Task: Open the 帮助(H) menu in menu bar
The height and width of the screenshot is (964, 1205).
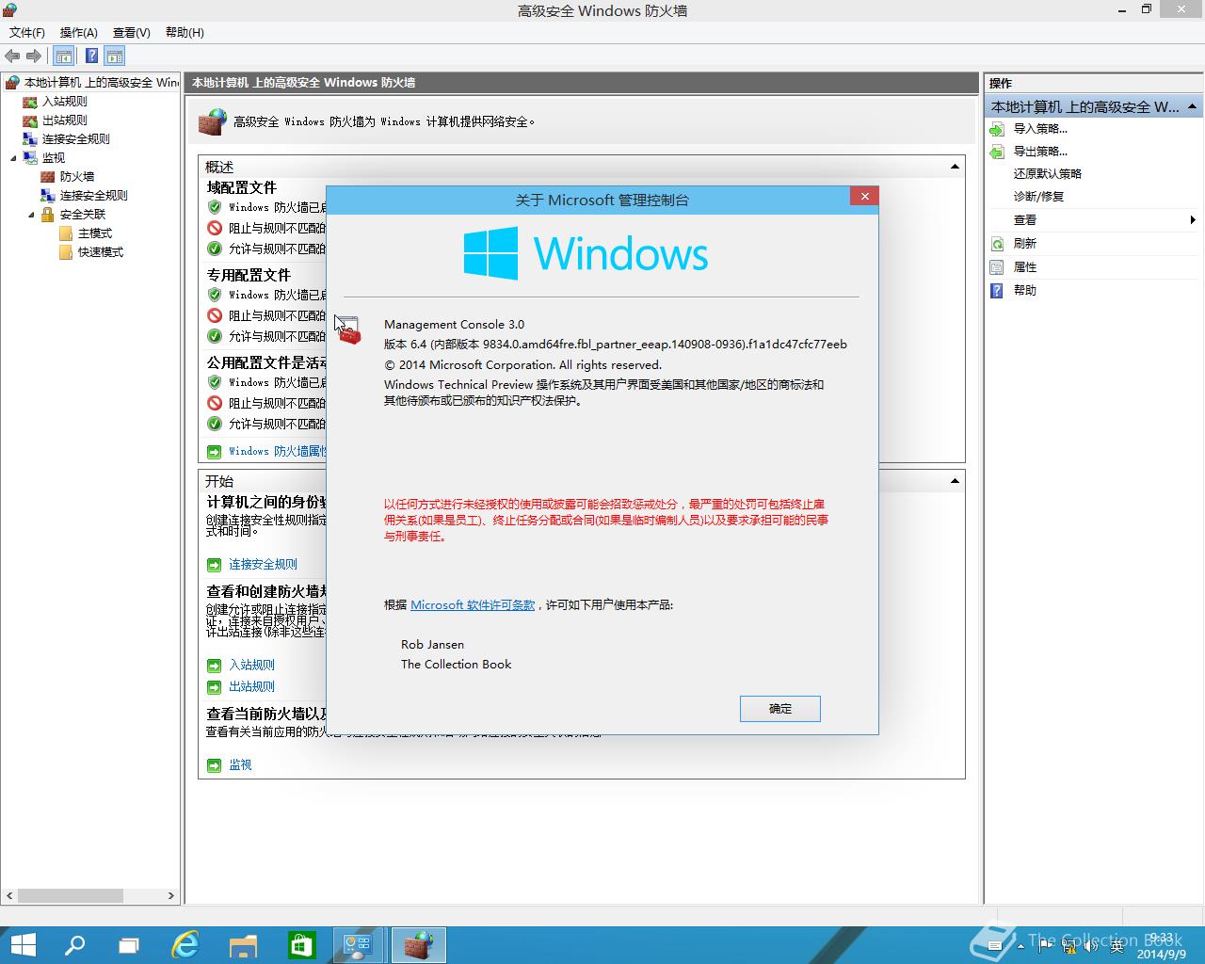Action: [185, 32]
